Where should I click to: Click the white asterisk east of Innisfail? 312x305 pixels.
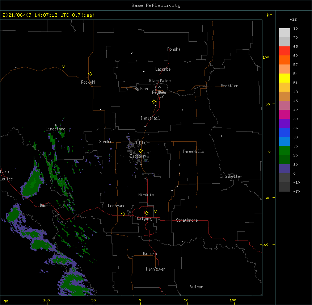(182, 110)
